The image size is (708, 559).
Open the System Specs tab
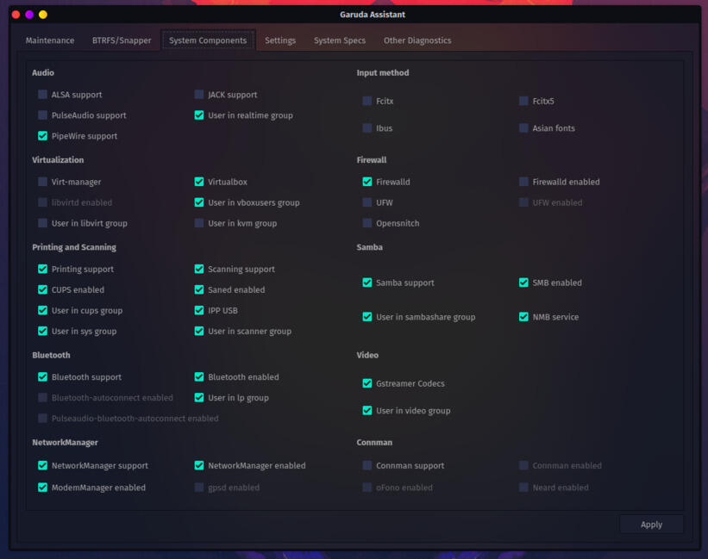[x=340, y=40]
